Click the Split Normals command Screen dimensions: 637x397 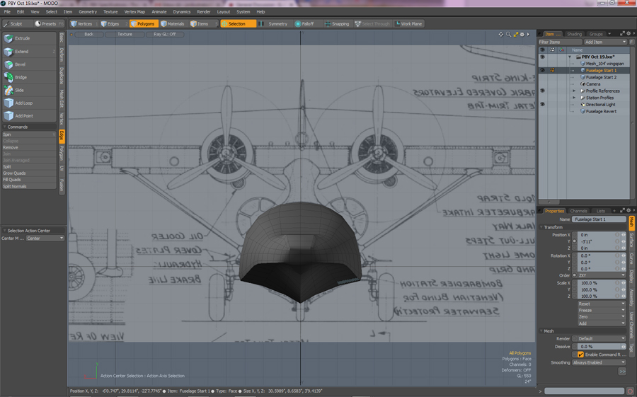[x=29, y=186]
